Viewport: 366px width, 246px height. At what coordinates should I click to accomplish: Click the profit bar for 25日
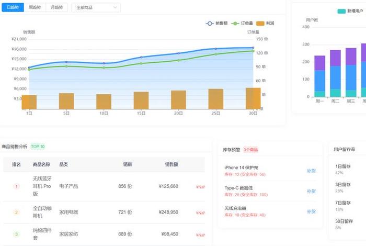pos(216,99)
